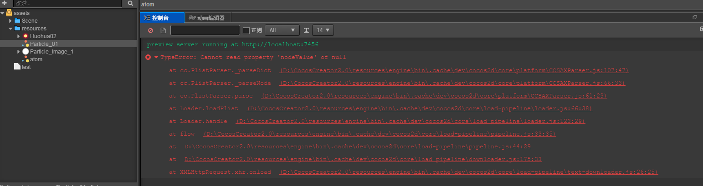This screenshot has width=703, height=186.
Task: Select Huohua02 asset label
Action: pos(43,36)
